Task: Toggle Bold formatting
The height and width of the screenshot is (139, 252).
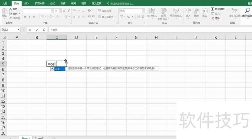Action: (25, 17)
